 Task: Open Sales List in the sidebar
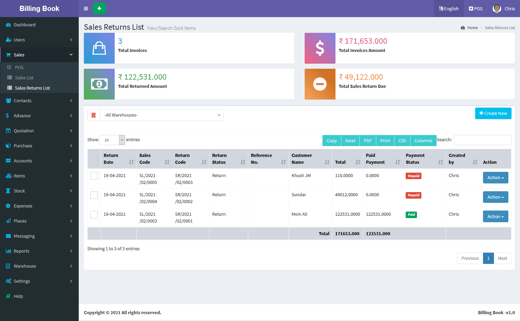pyautogui.click(x=24, y=78)
